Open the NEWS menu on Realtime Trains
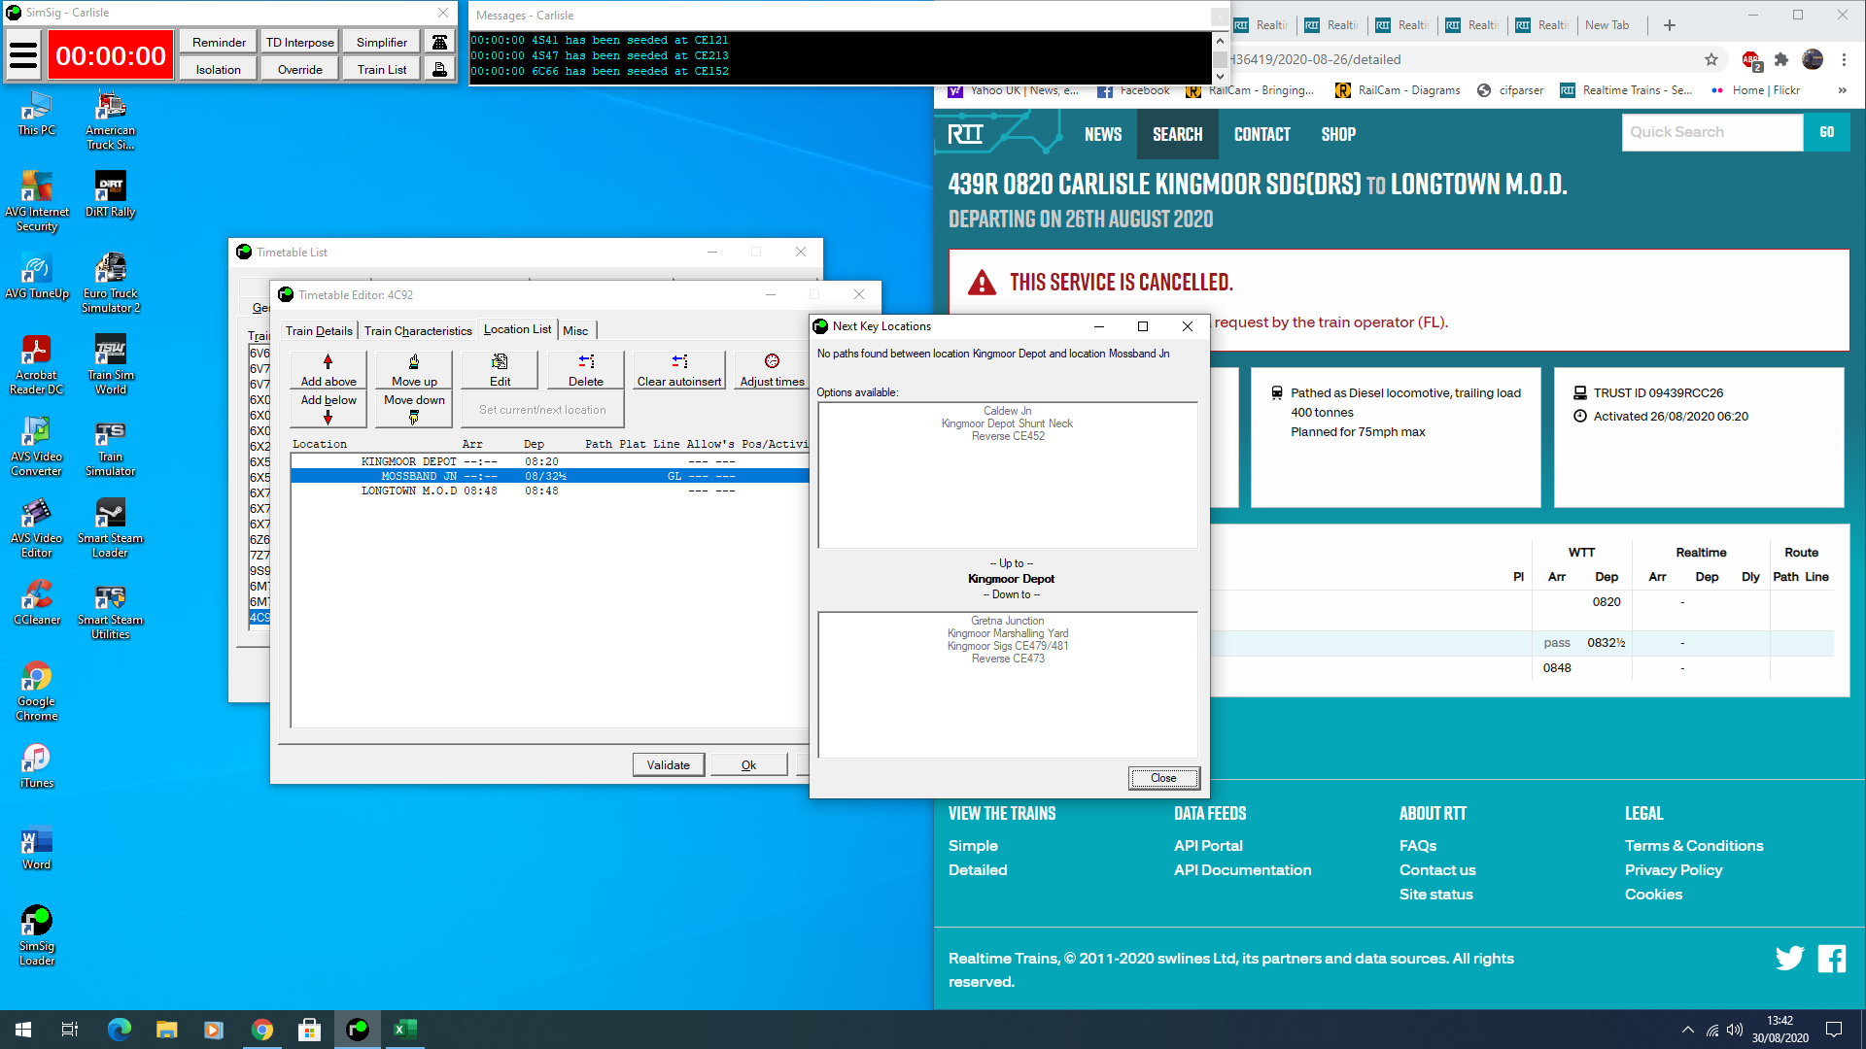The height and width of the screenshot is (1049, 1866). [x=1103, y=134]
